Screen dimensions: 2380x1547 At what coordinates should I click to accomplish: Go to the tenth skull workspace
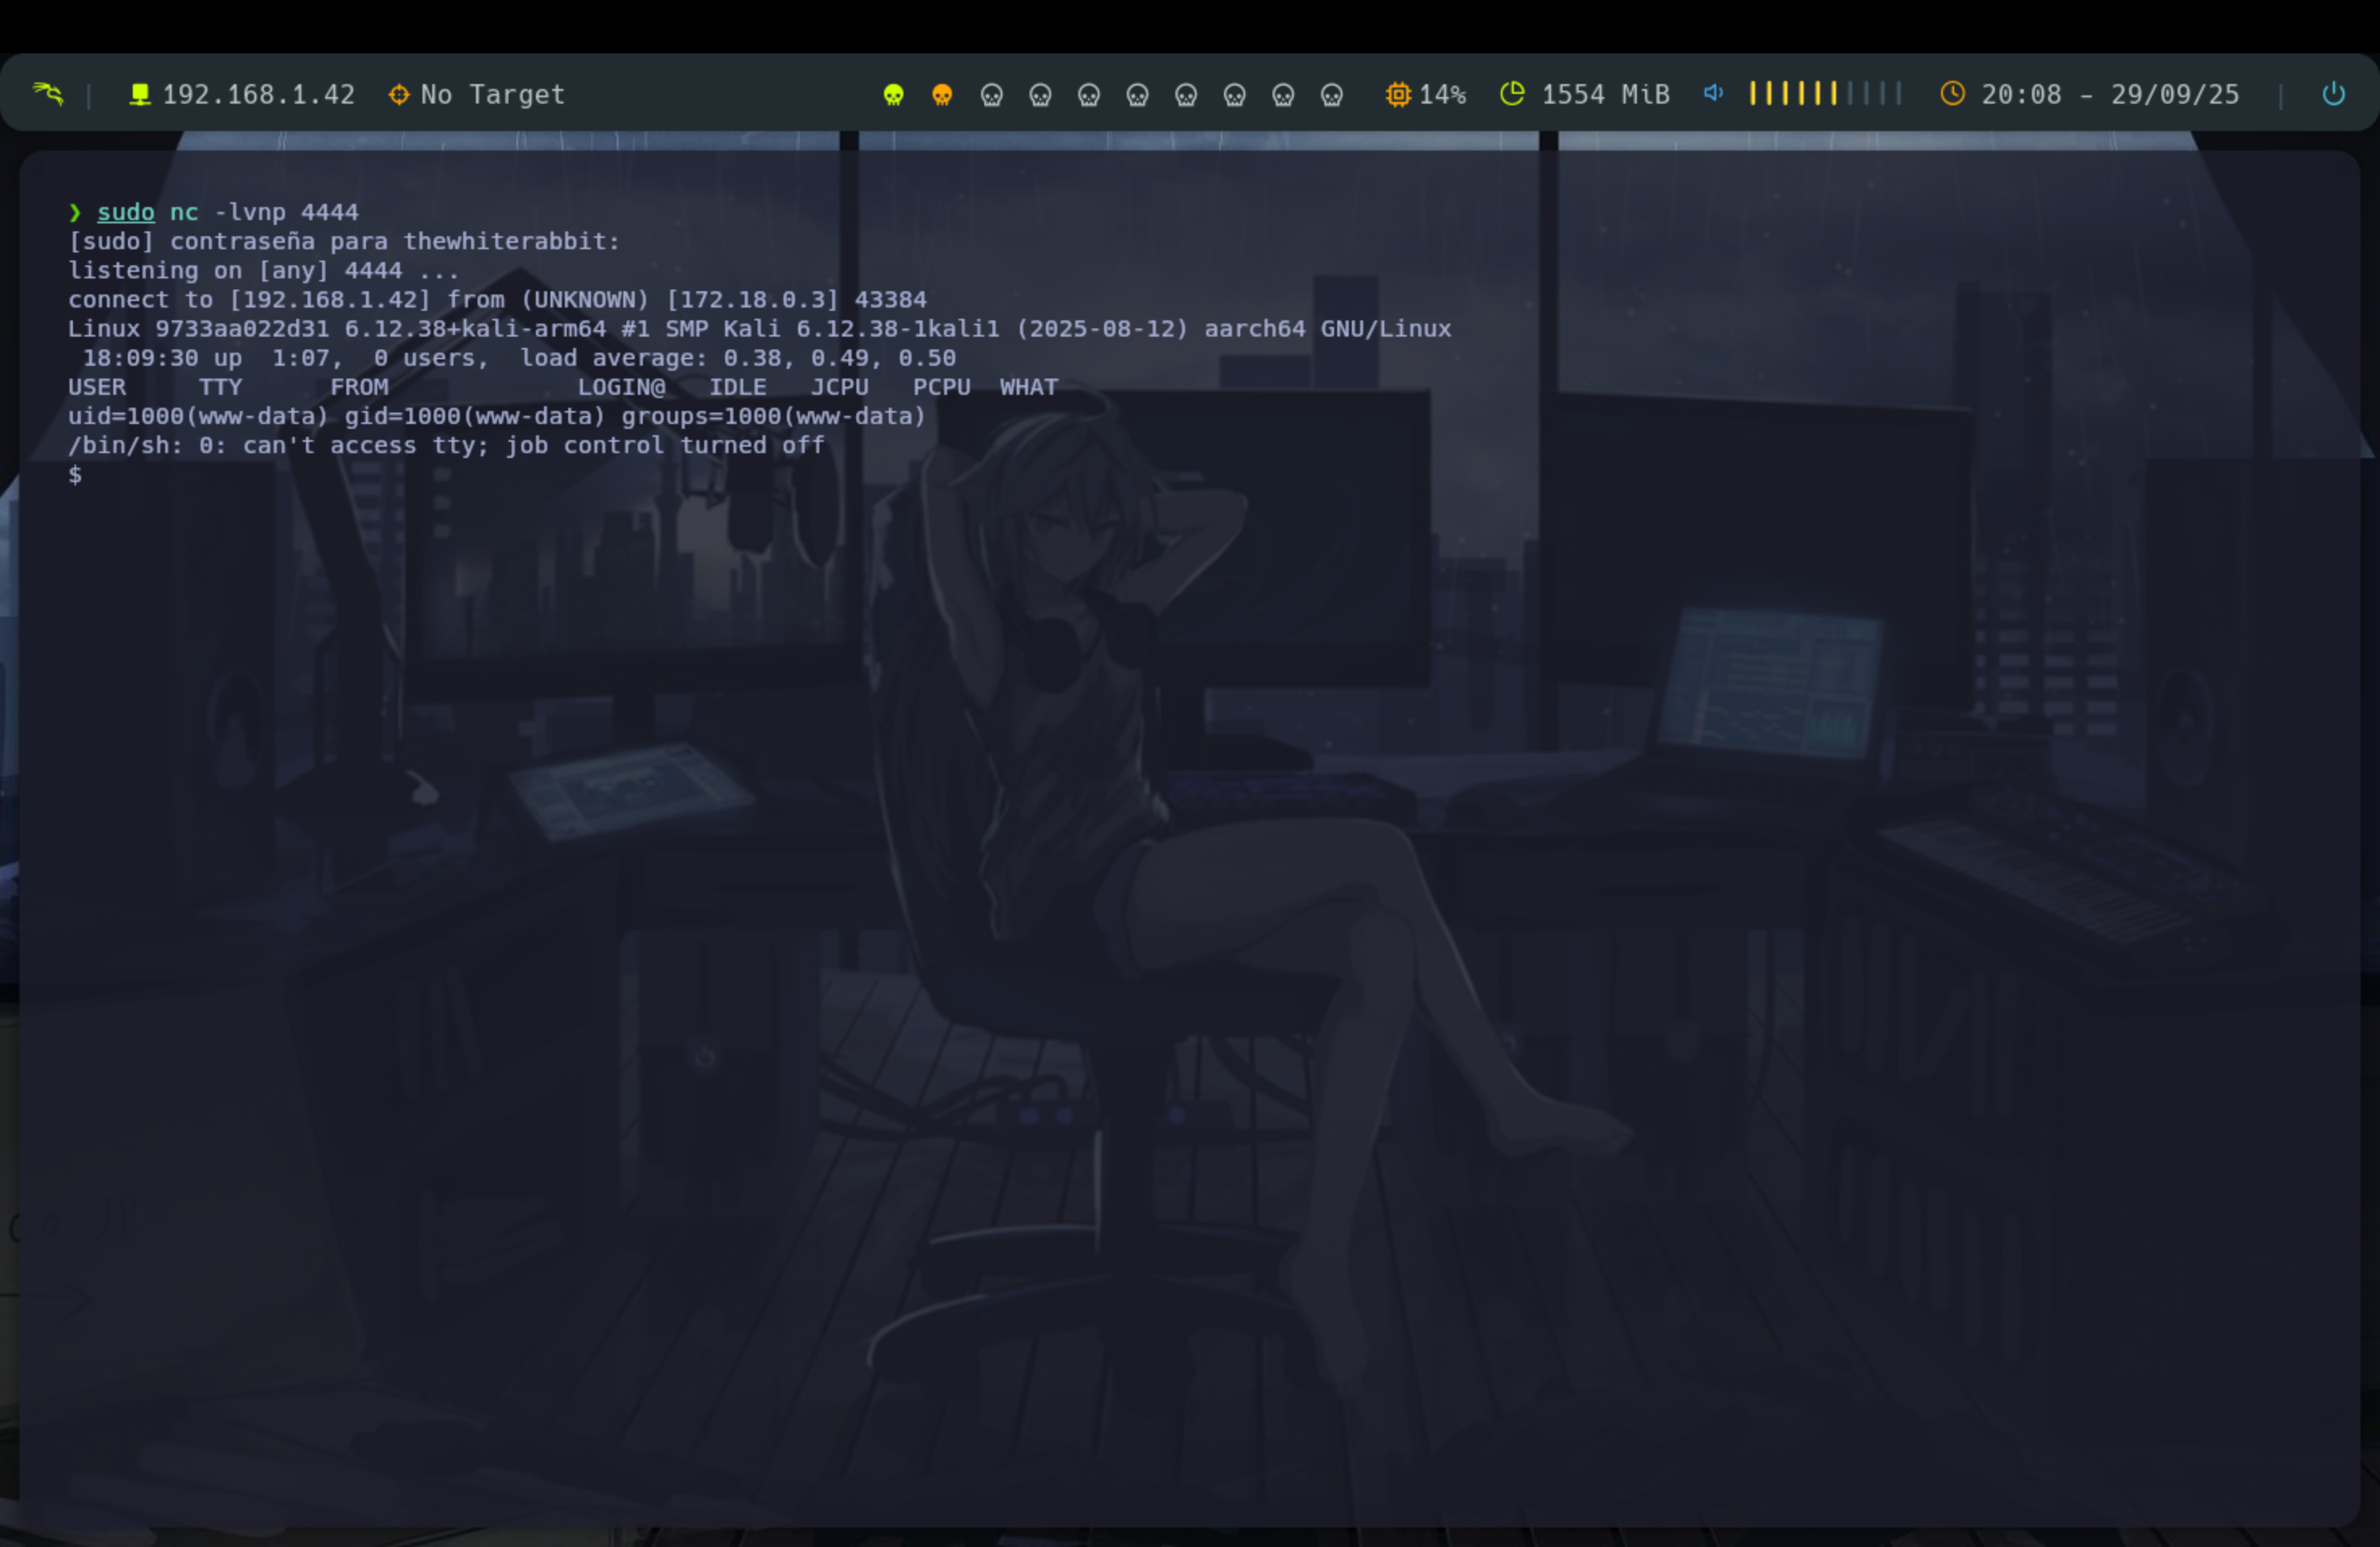pos(1331,95)
